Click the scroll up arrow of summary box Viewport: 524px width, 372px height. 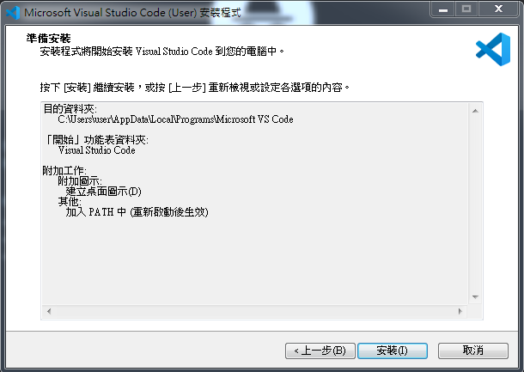(x=475, y=111)
